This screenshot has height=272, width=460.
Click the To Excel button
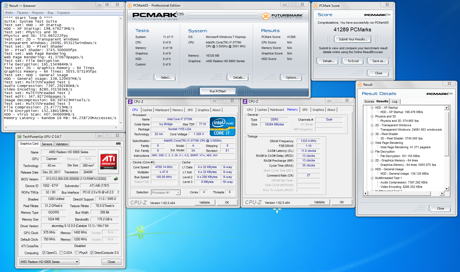click(353, 61)
